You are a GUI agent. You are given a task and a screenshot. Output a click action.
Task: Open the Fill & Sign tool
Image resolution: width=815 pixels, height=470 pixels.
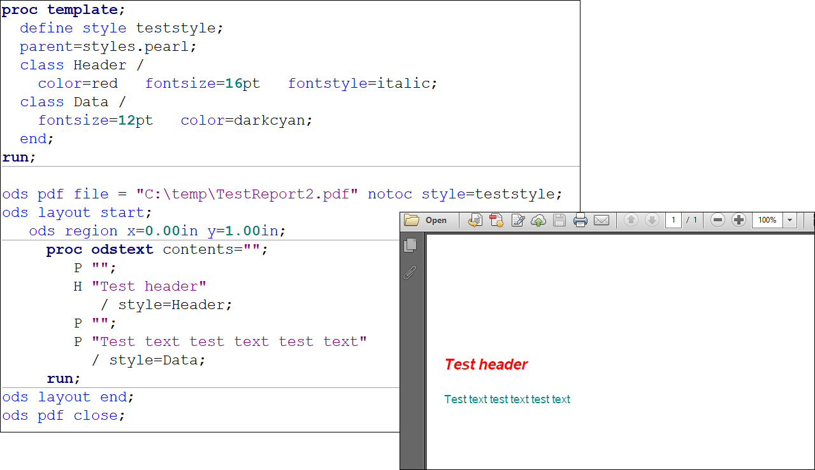coord(518,220)
